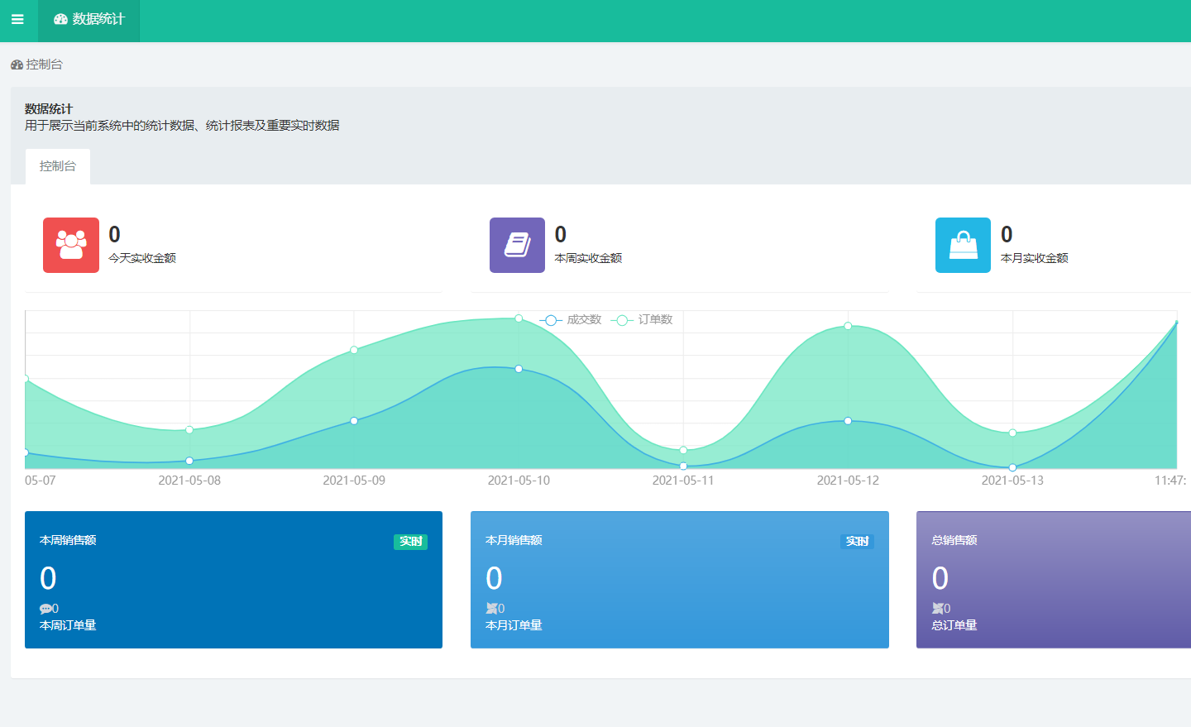Viewport: 1191px width, 727px height.
Task: Click the blue shopping bag icon
Action: click(x=963, y=245)
